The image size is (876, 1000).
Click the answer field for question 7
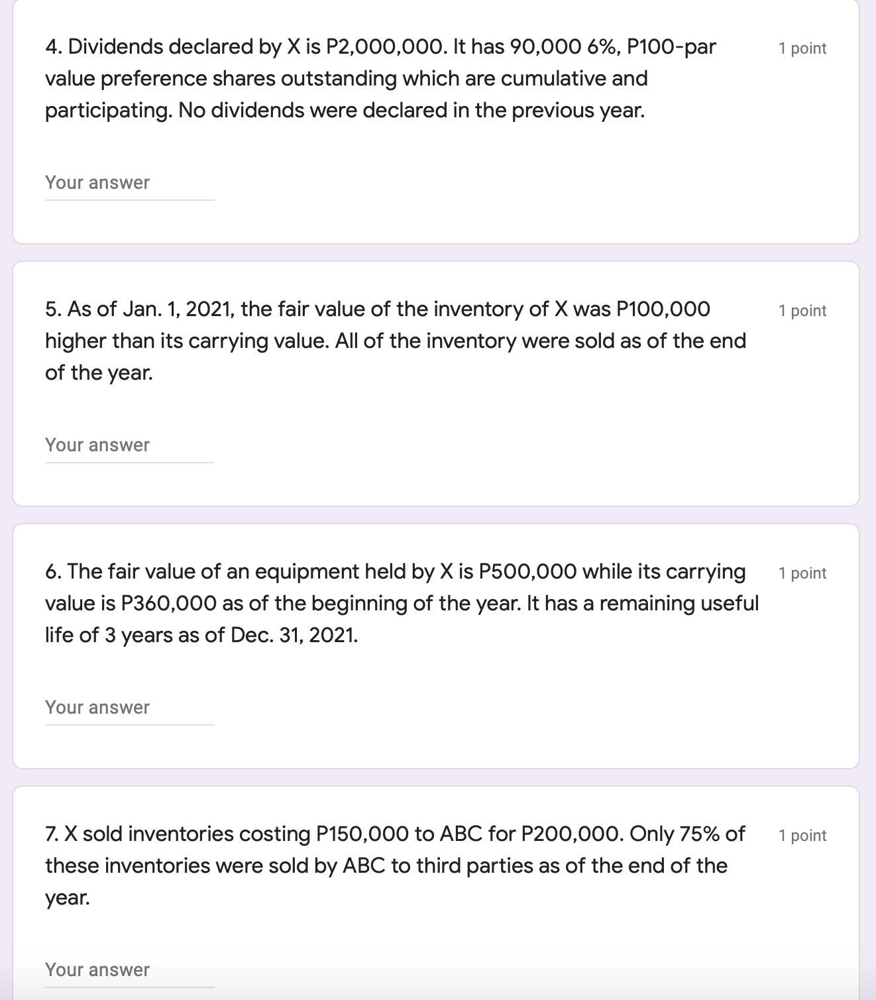[129, 969]
